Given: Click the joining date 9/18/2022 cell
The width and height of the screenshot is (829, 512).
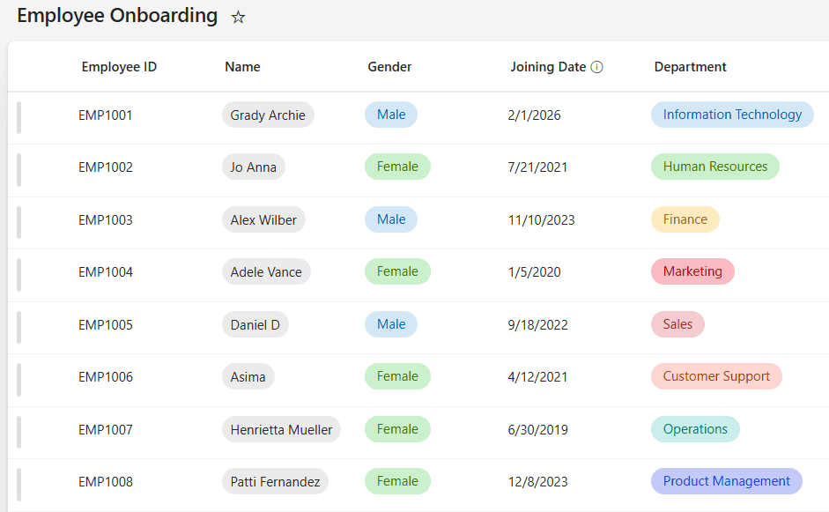Looking at the screenshot, I should point(537,325).
